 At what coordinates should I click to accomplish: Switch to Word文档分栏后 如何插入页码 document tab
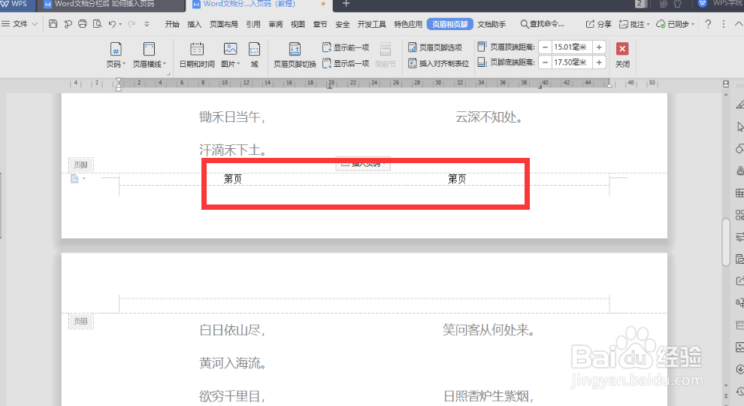111,5
